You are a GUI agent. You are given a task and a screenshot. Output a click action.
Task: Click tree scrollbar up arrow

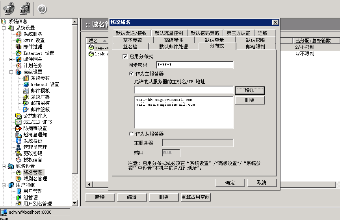(74, 22)
